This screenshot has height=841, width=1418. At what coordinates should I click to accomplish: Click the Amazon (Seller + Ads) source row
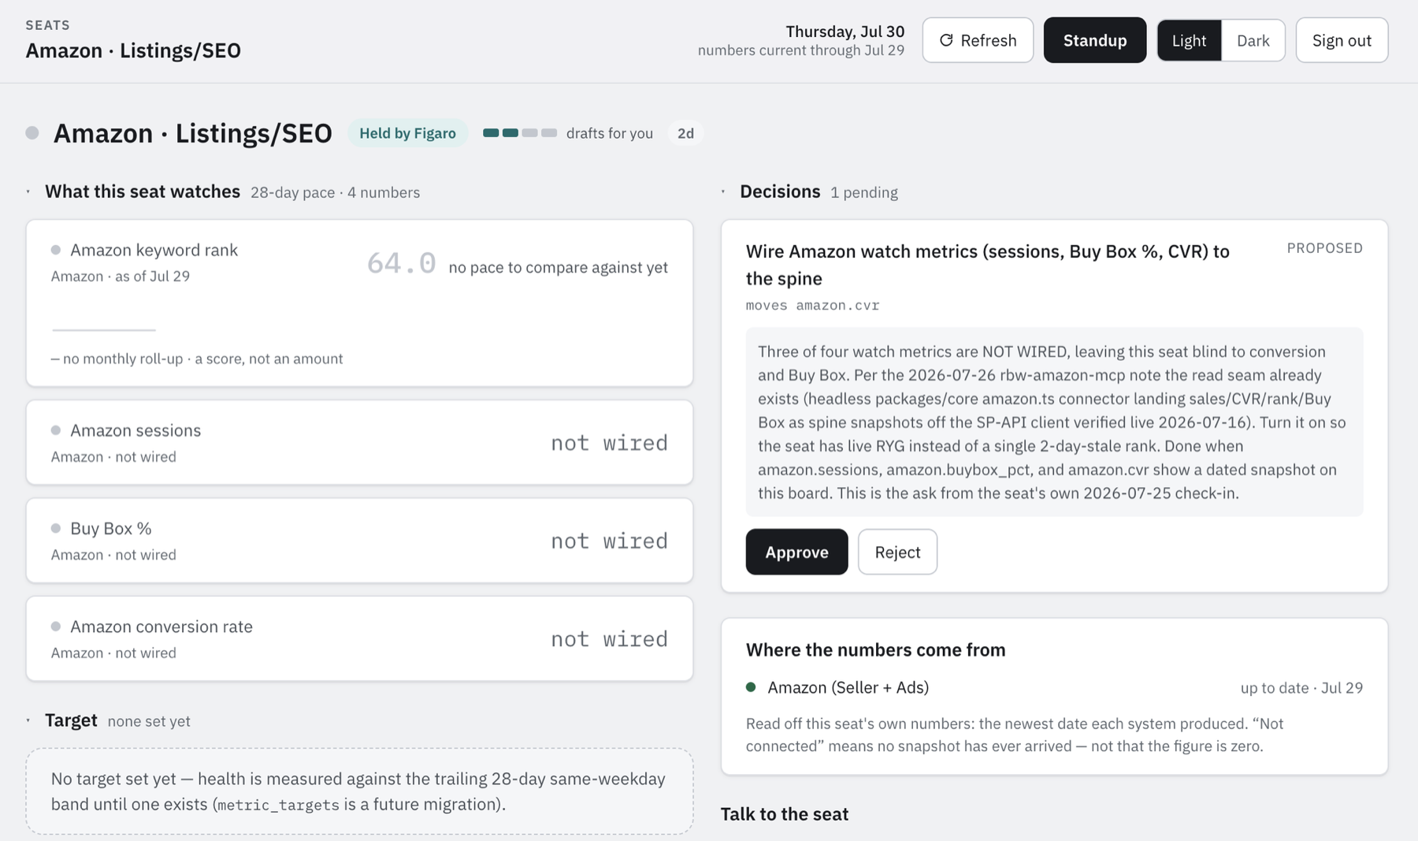coord(1054,687)
